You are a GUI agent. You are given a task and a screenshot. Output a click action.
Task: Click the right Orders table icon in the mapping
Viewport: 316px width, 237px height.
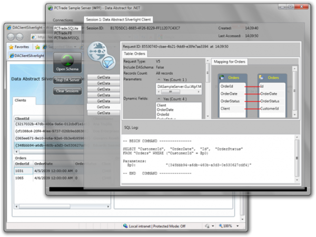[x=261, y=77]
